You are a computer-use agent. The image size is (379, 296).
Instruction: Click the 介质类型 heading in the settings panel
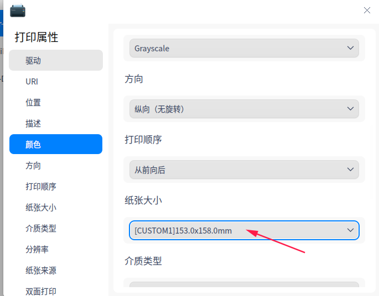point(143,261)
